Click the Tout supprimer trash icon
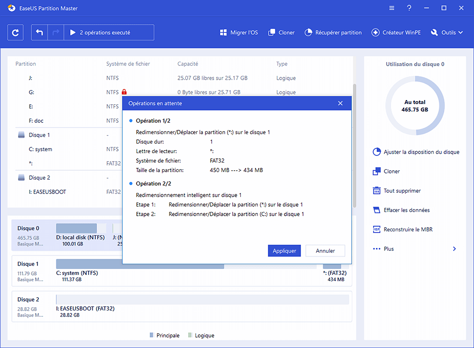The height and width of the screenshot is (348, 474). tap(377, 191)
